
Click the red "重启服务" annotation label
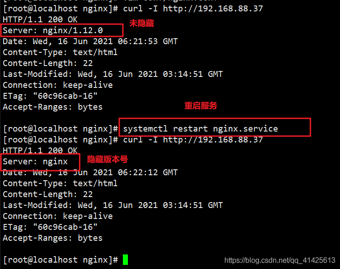pos(200,106)
